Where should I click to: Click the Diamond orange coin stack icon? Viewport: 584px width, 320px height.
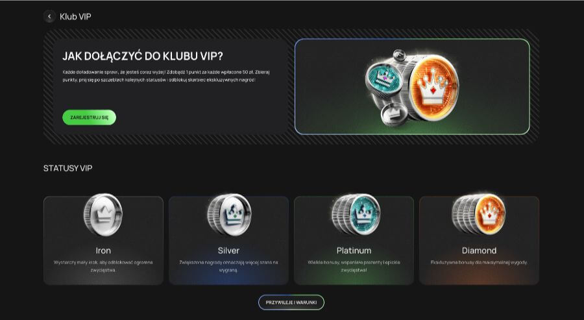point(479,214)
